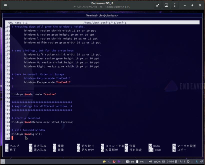Click the ^J 均等割付 justify shortcut
The width and height of the screenshot is (205, 165).
[x=109, y=150]
